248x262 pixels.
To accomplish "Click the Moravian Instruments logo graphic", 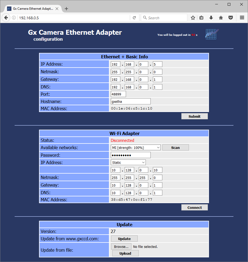I will click(212, 34).
